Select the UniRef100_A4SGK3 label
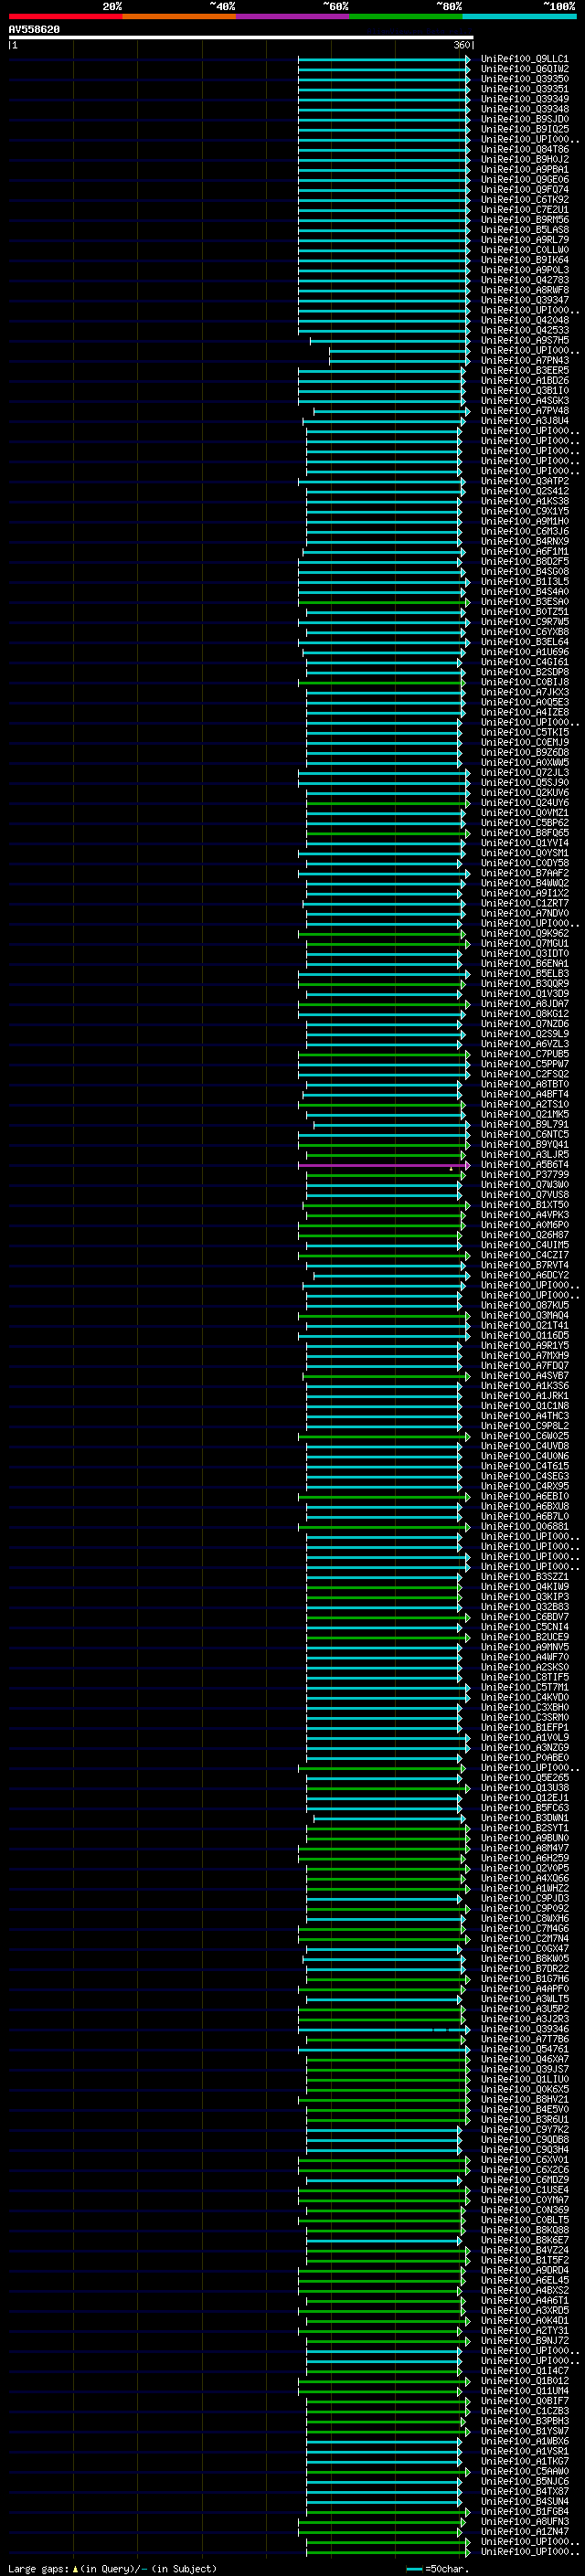 pyautogui.click(x=524, y=401)
